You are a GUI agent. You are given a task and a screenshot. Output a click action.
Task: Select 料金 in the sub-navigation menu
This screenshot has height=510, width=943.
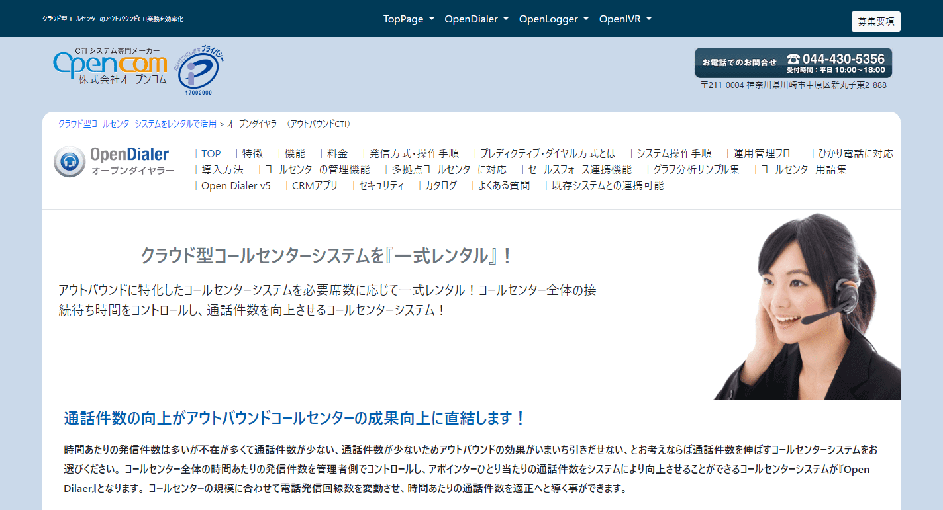click(337, 153)
